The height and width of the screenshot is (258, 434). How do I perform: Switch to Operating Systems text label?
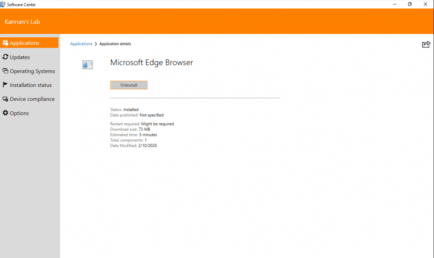tap(32, 71)
